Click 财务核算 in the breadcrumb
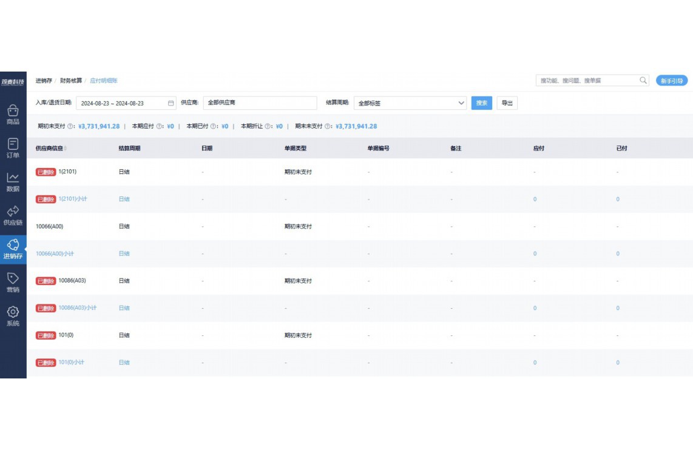 point(71,81)
